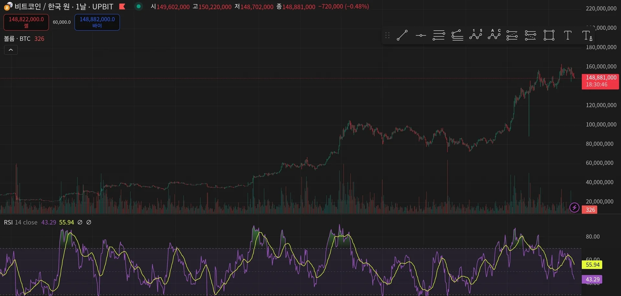Click the 160,000,000 price scale label

coord(601,67)
